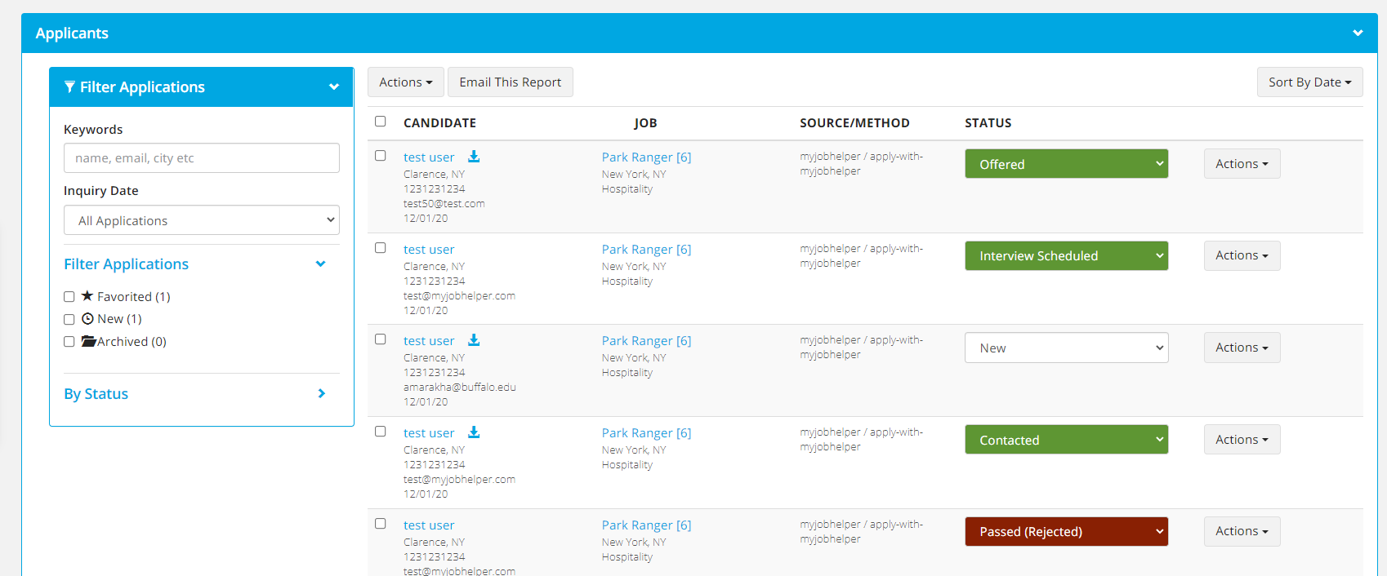Enable the New (1) filter checkbox

point(69,319)
